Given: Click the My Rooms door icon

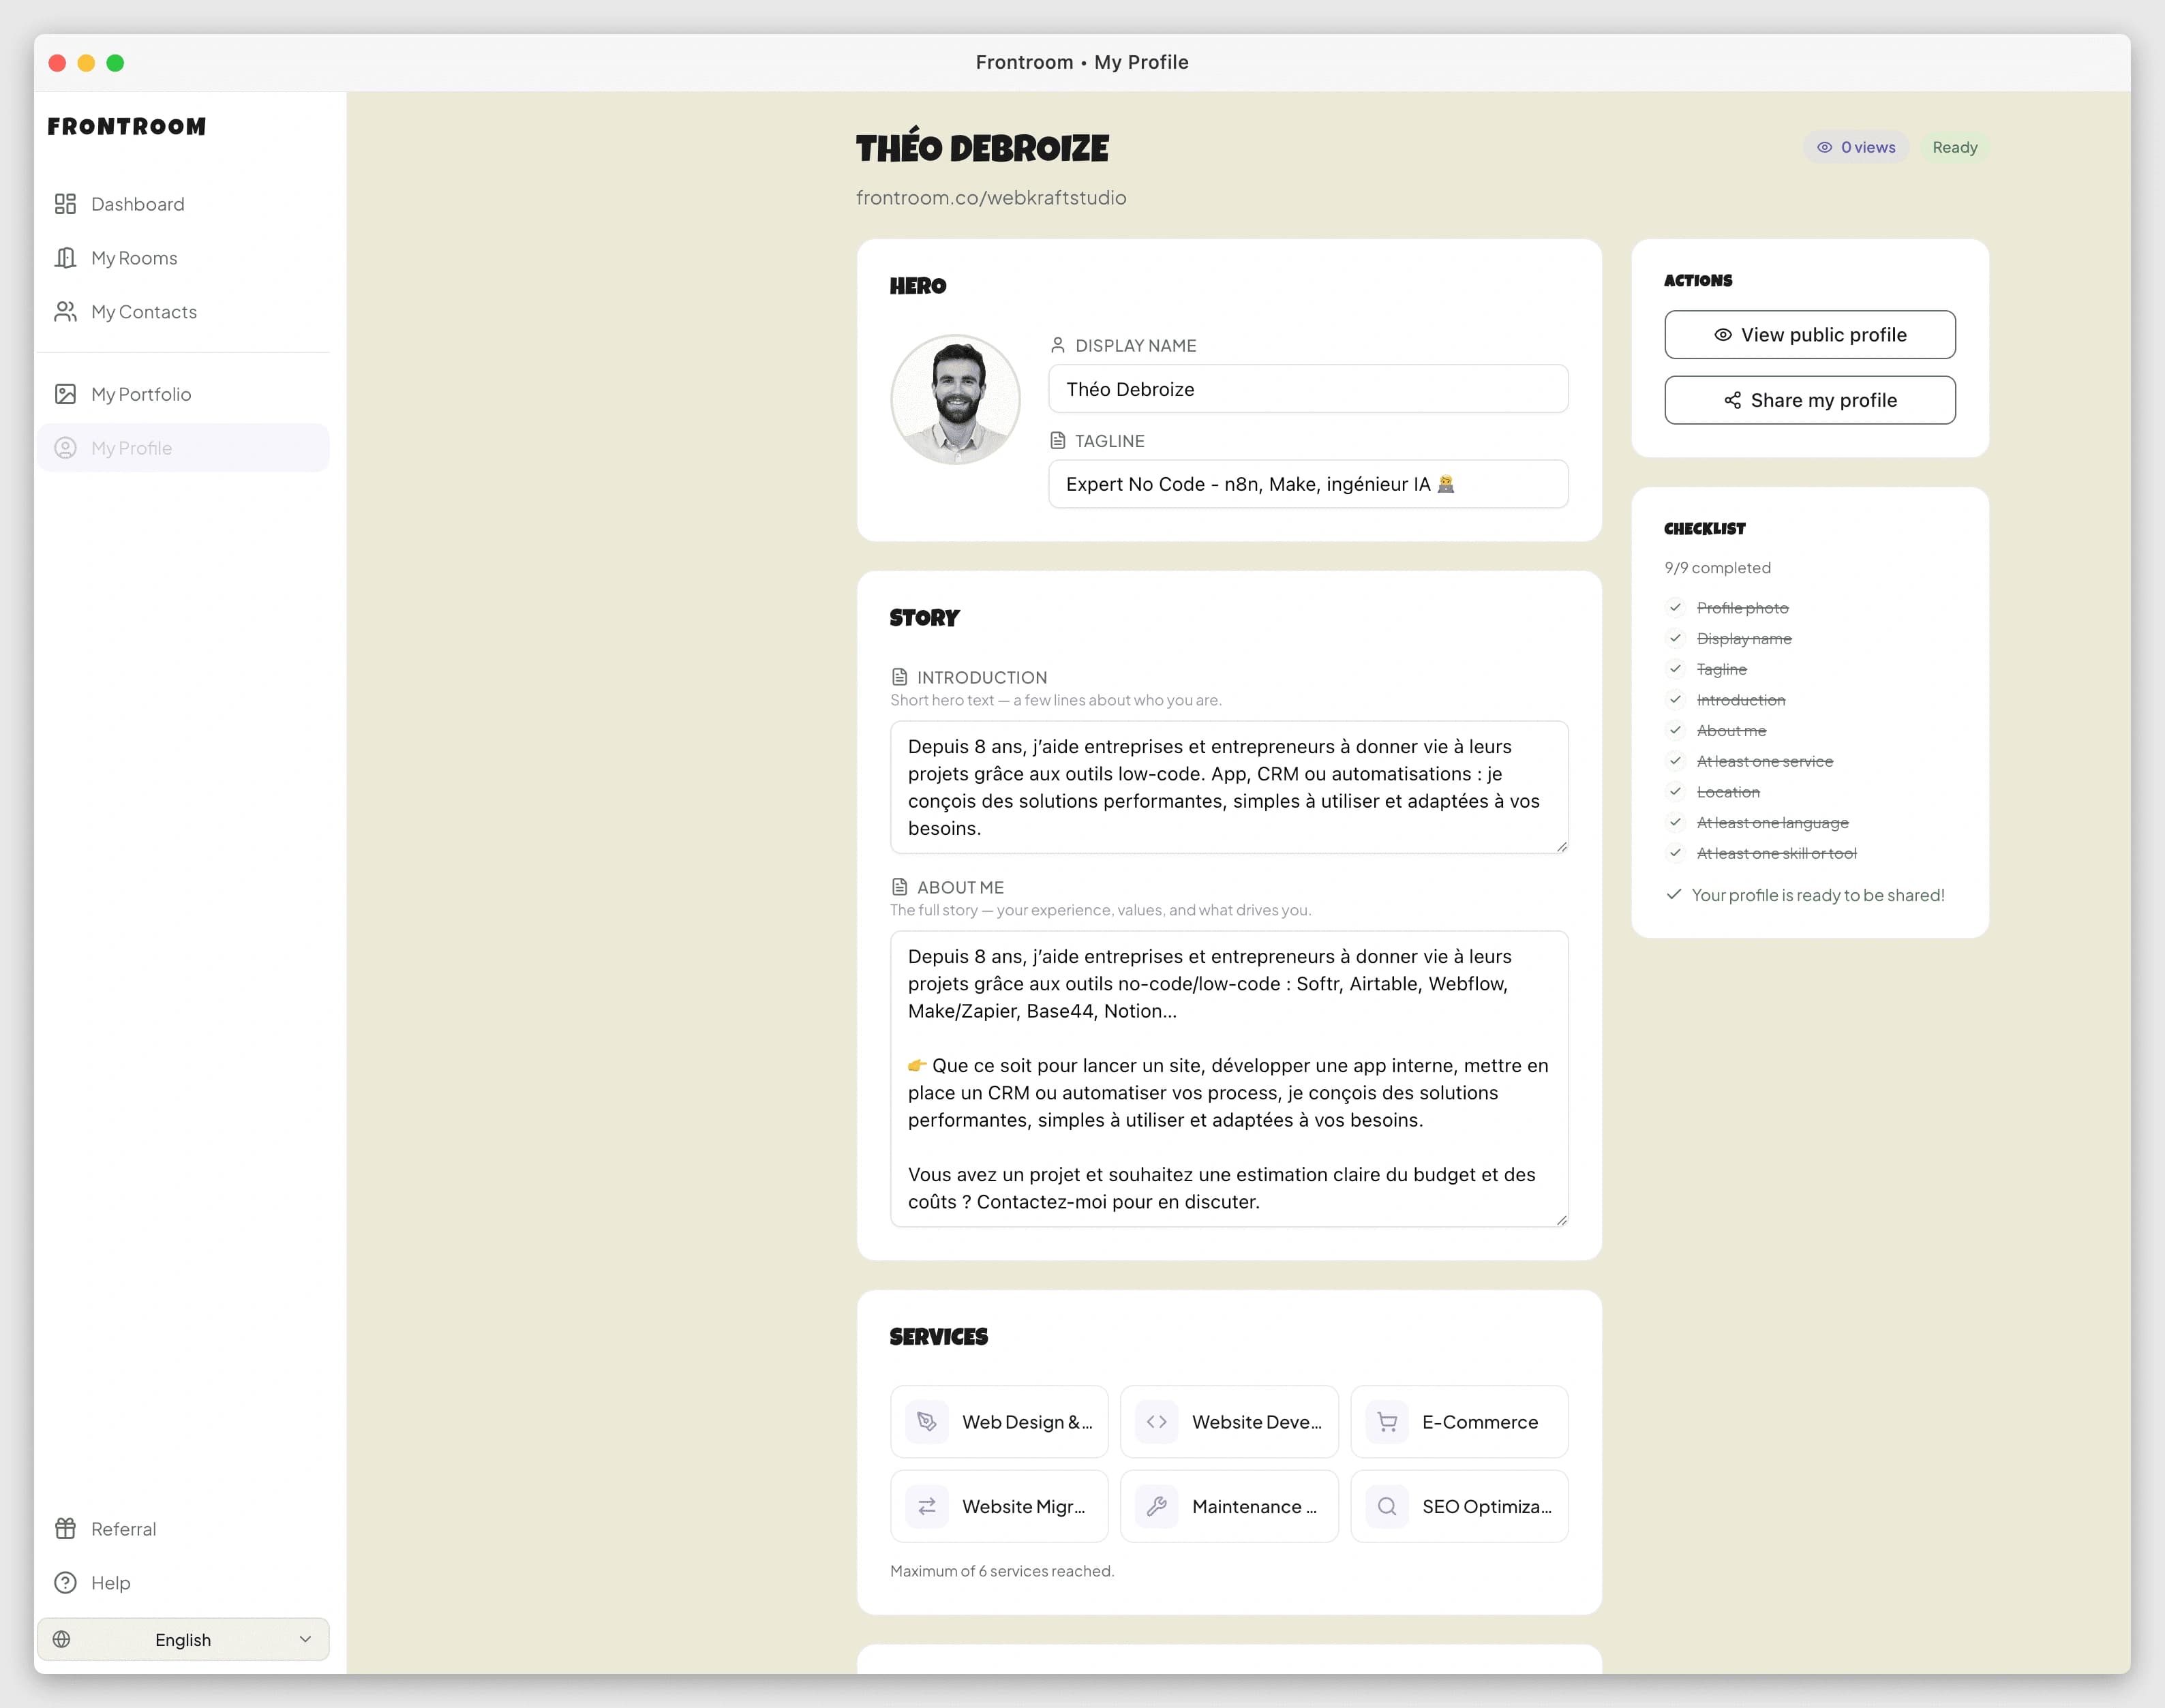Looking at the screenshot, I should click(x=65, y=258).
